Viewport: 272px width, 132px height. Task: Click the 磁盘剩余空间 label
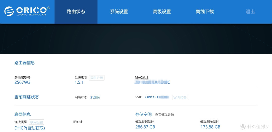click(x=210, y=121)
